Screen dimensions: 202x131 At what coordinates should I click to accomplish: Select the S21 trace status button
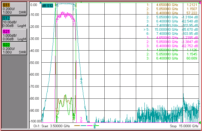[14, 35]
